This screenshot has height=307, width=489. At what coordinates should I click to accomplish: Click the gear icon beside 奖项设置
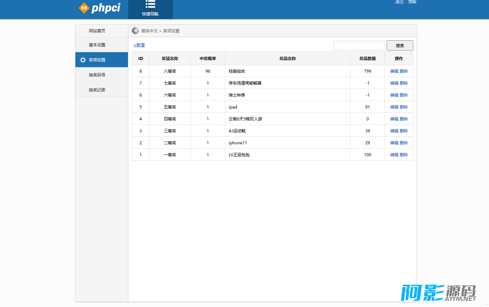[83, 60]
